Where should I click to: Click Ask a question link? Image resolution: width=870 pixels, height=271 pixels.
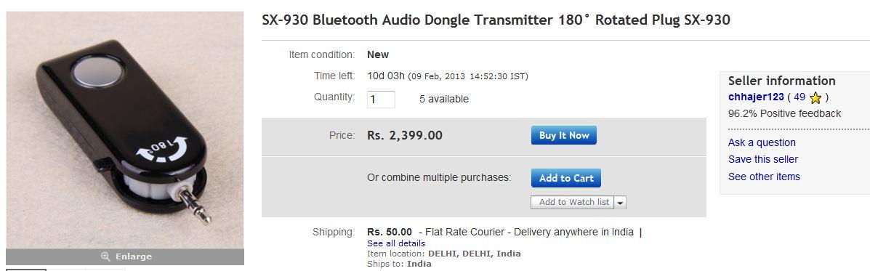(762, 142)
